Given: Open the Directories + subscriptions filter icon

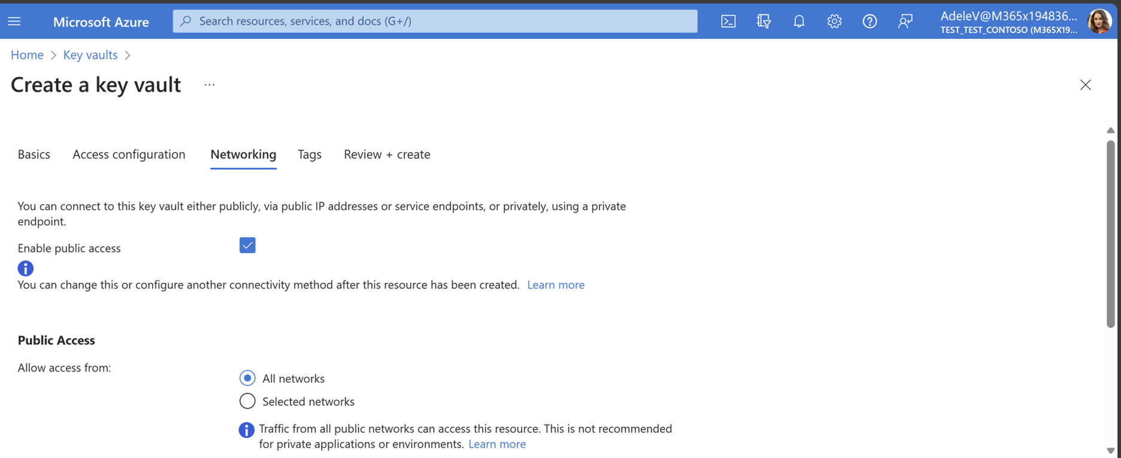Looking at the screenshot, I should (764, 22).
